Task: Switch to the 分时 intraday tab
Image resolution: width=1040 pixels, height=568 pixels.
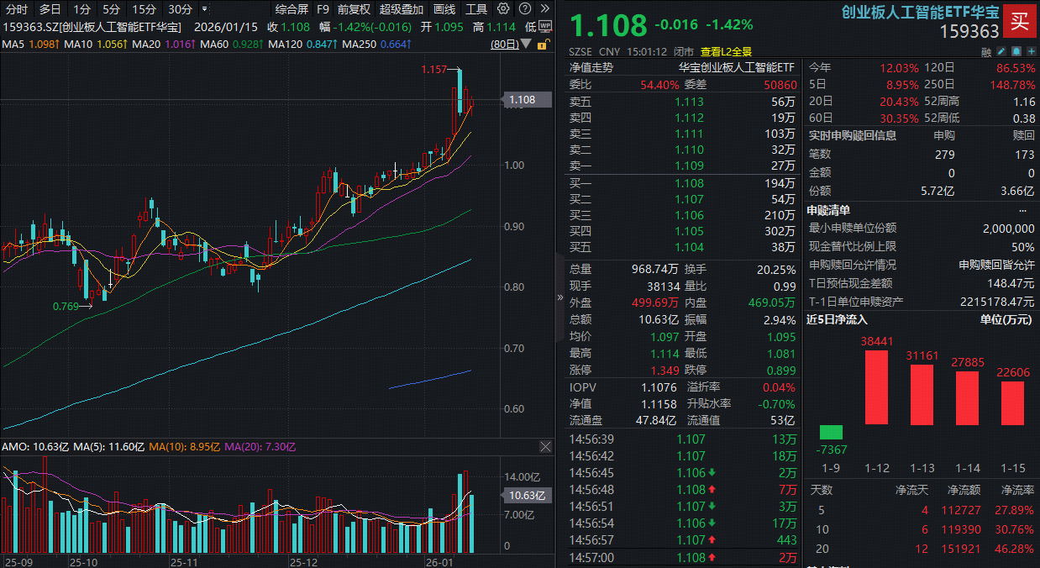Action: 17,9
